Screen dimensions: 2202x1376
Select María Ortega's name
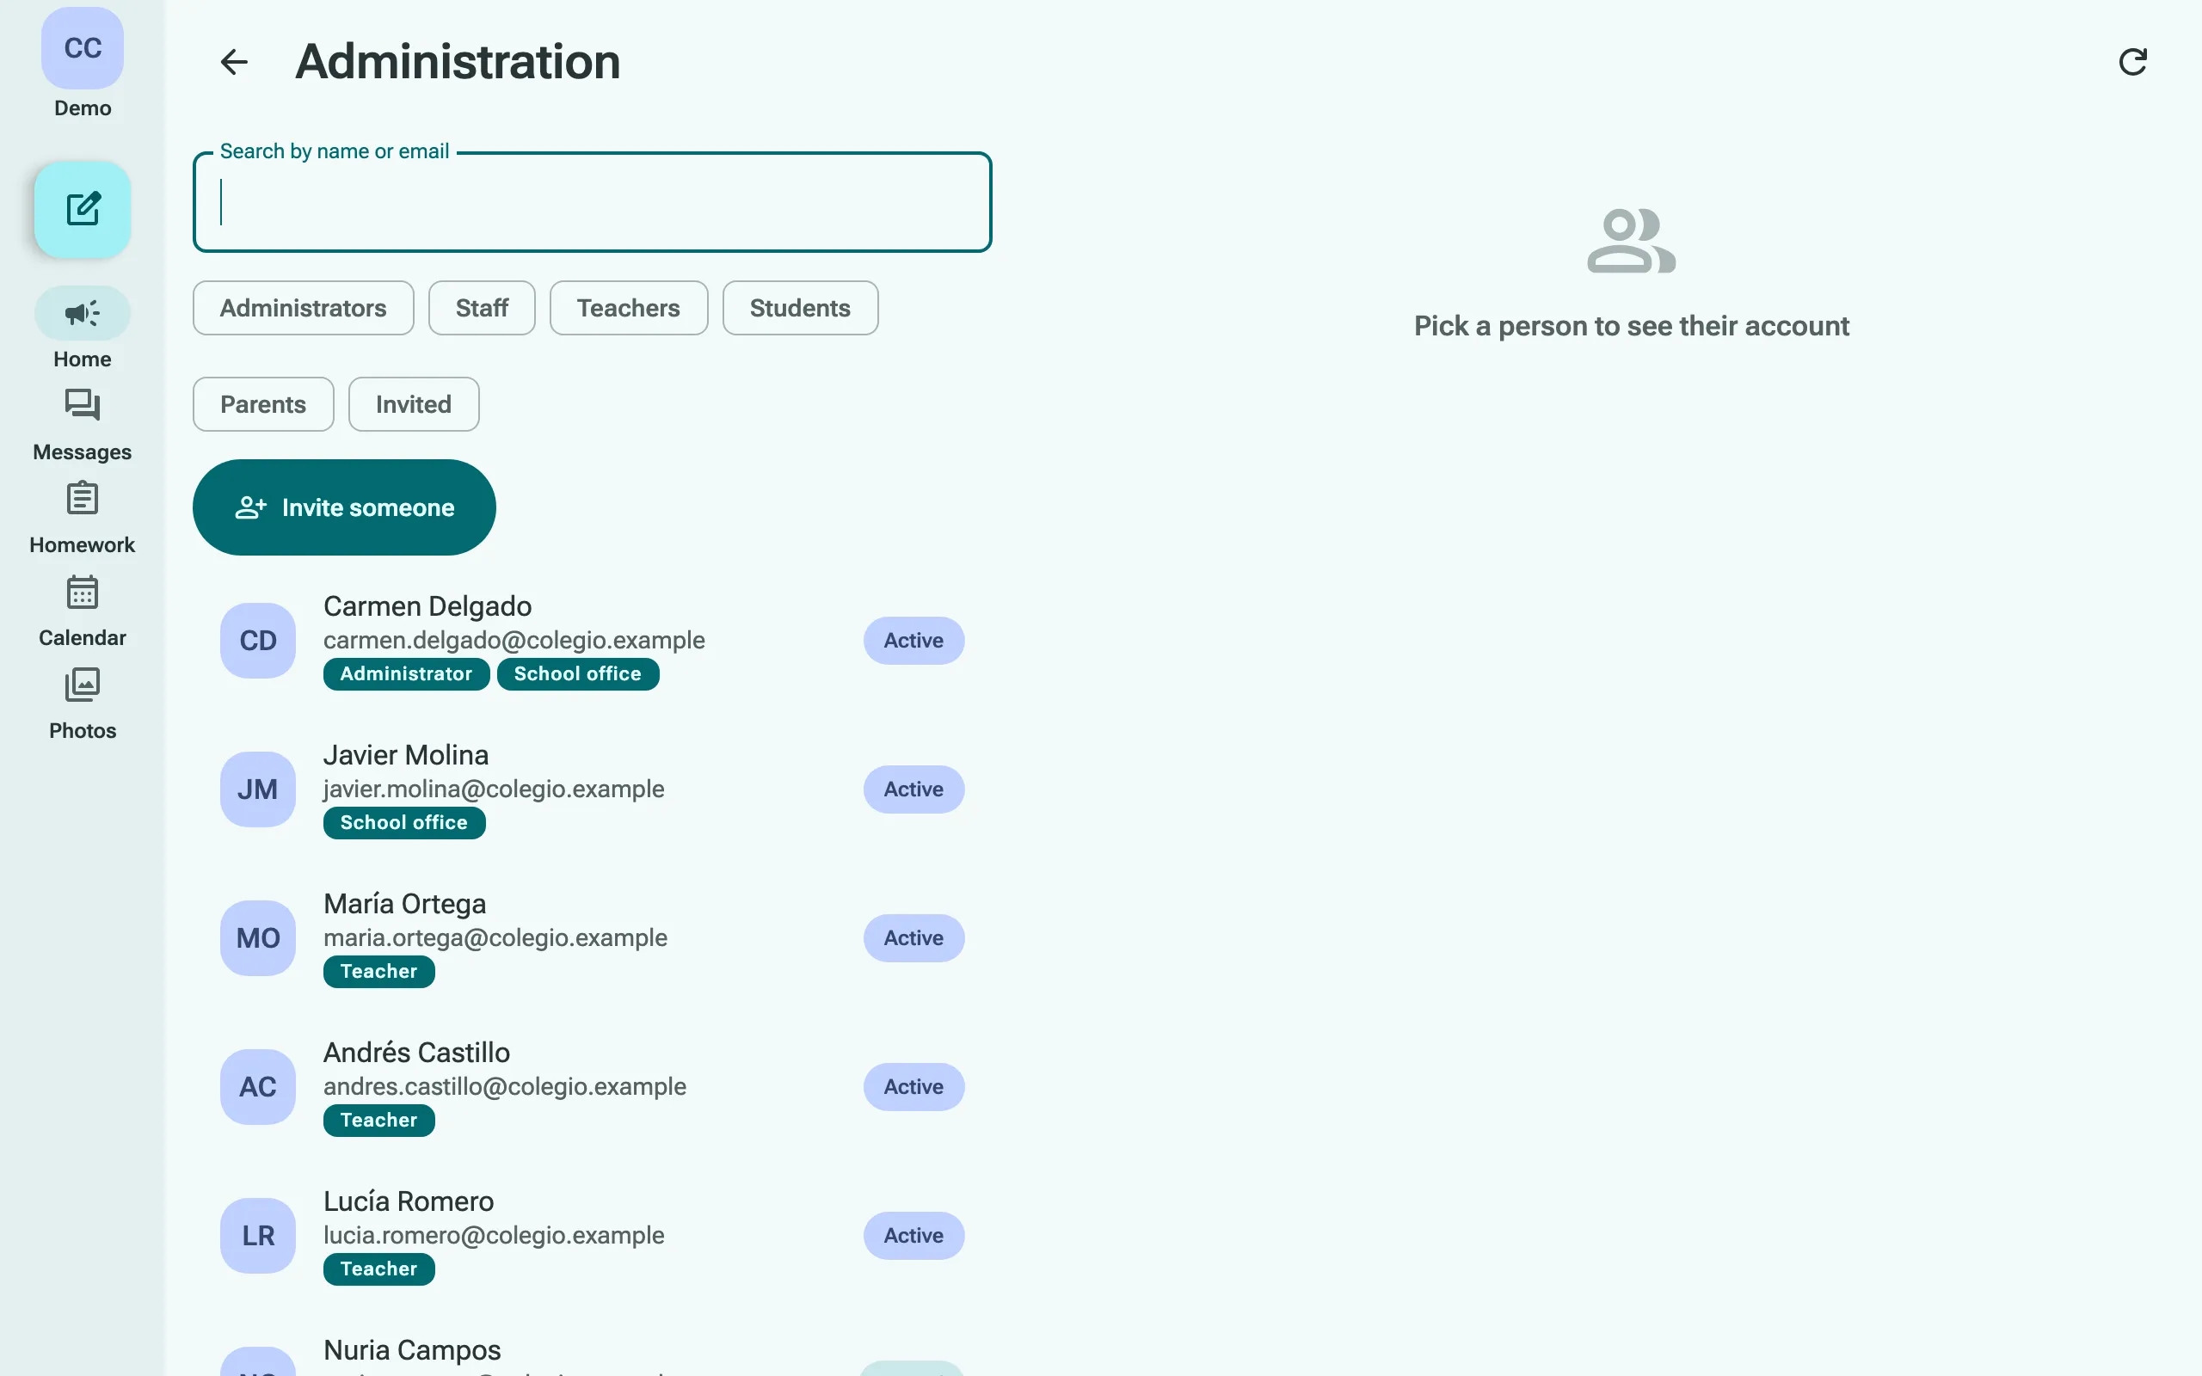click(405, 904)
